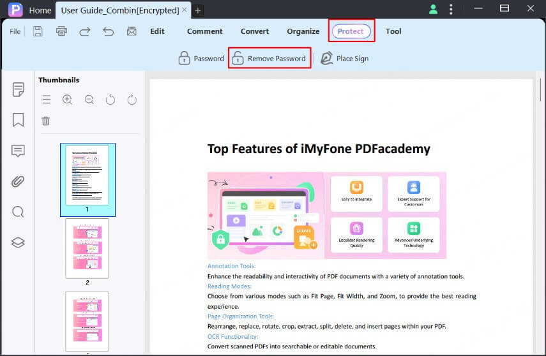Go to the Home tab
The height and width of the screenshot is (356, 546).
coord(40,10)
